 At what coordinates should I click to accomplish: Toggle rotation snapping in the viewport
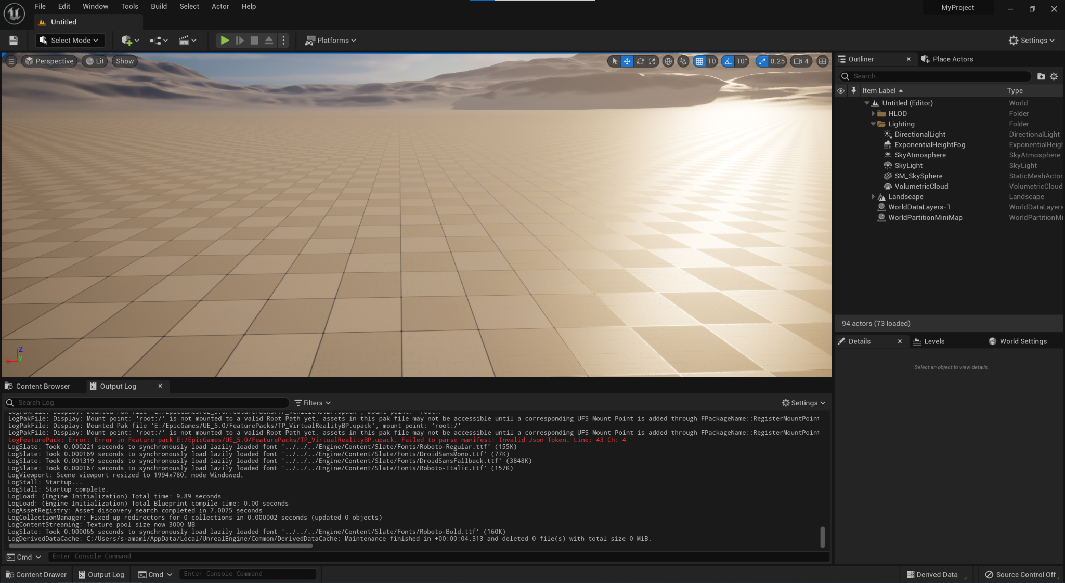(728, 61)
